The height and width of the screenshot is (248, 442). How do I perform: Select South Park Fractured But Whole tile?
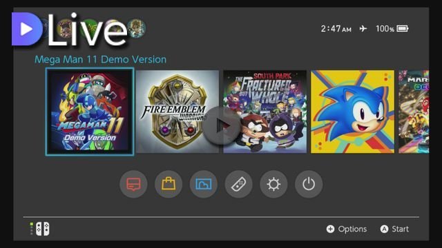pos(265,112)
